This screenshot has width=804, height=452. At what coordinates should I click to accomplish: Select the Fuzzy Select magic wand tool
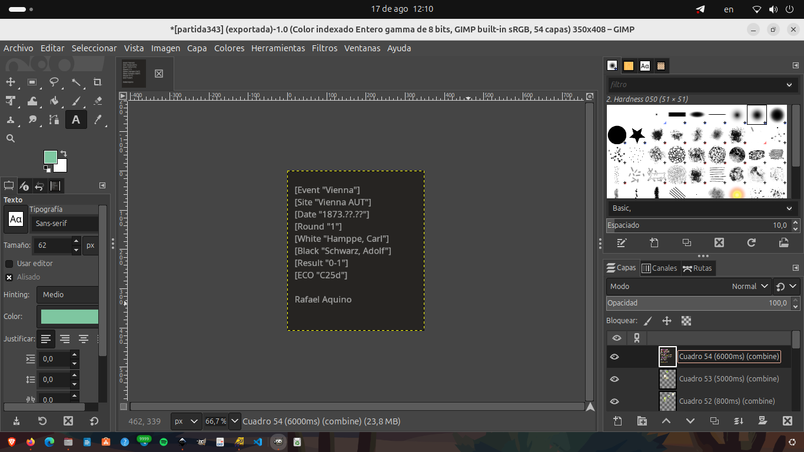pyautogui.click(x=76, y=82)
